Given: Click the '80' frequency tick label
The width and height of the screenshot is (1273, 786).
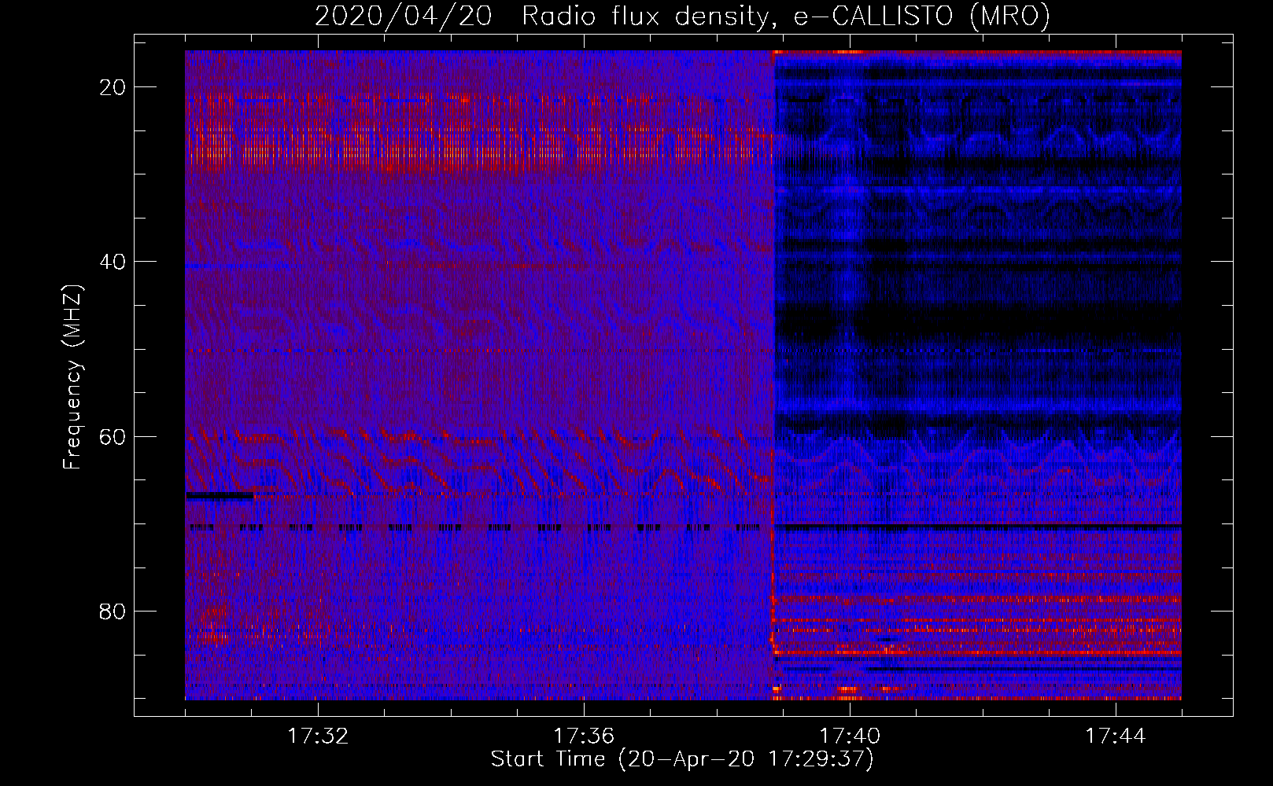Looking at the screenshot, I should click(x=113, y=611).
